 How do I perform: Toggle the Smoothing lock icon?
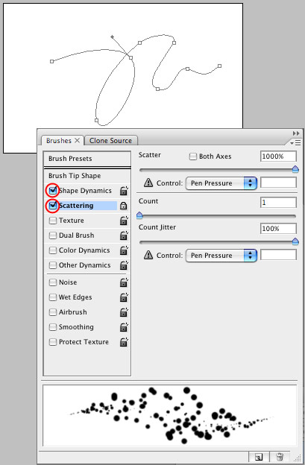[x=124, y=327]
